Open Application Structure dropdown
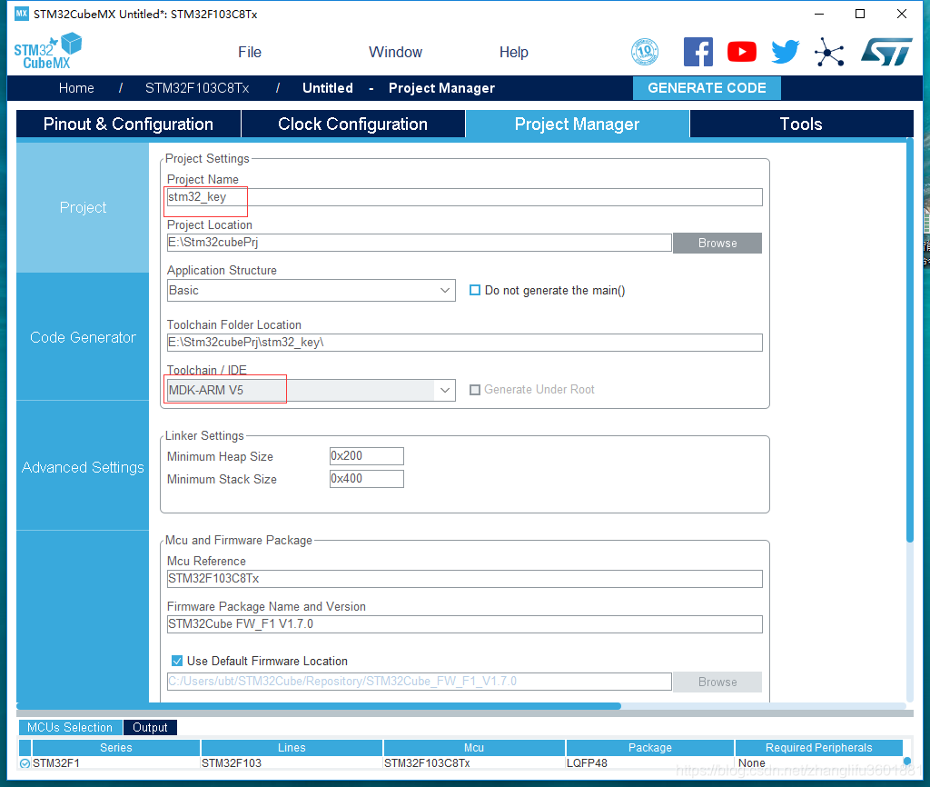The width and height of the screenshot is (930, 787). tap(312, 290)
